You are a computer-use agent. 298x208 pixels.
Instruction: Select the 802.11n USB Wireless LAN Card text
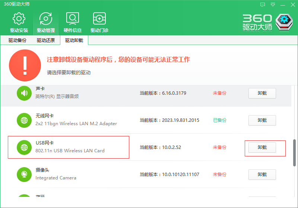click(x=70, y=150)
